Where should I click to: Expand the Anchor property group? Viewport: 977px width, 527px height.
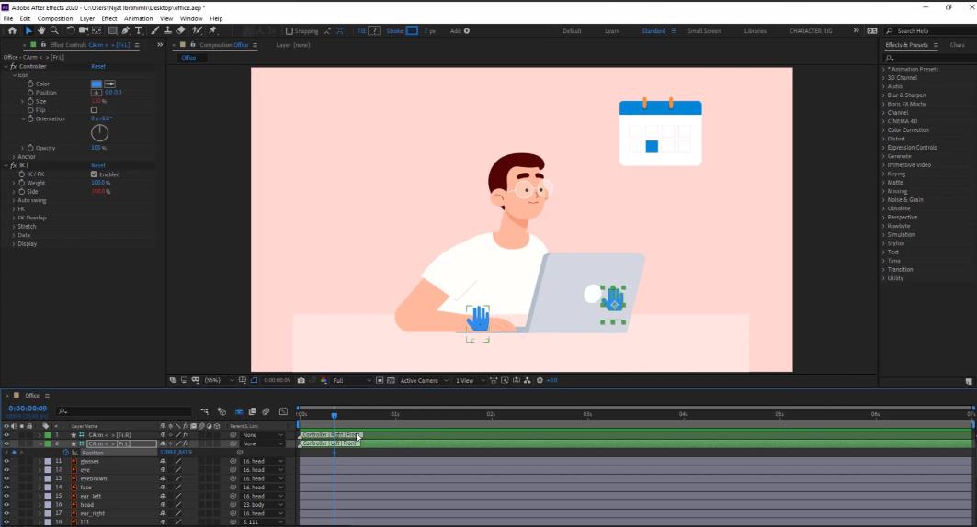(14, 157)
